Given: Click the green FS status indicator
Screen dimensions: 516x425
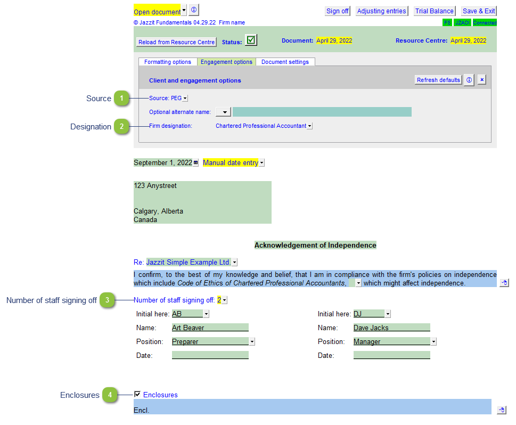Looking at the screenshot, I should pyautogui.click(x=447, y=23).
